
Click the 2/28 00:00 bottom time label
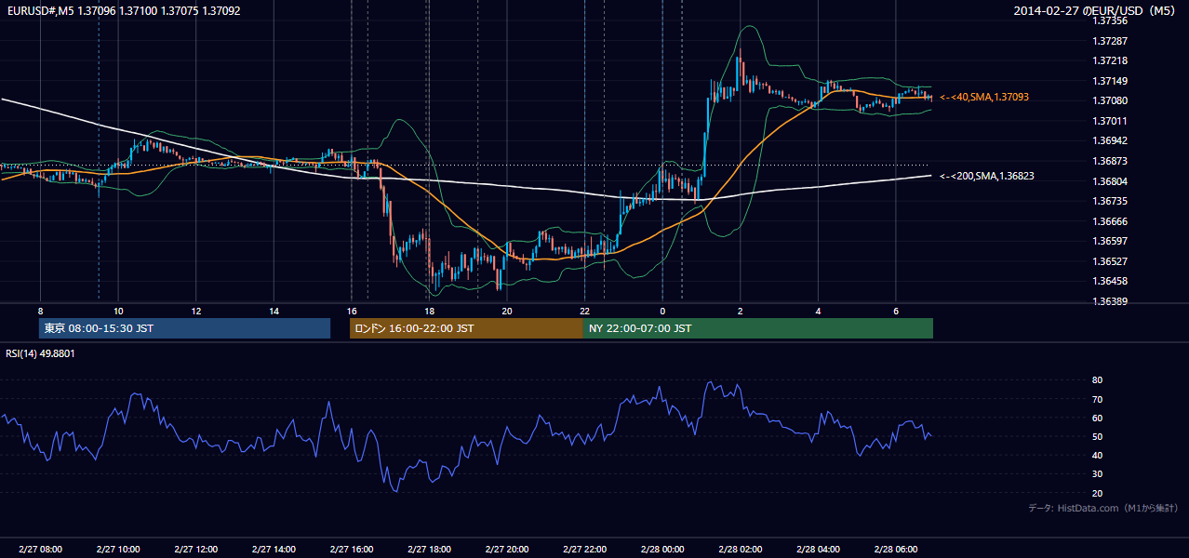(661, 550)
